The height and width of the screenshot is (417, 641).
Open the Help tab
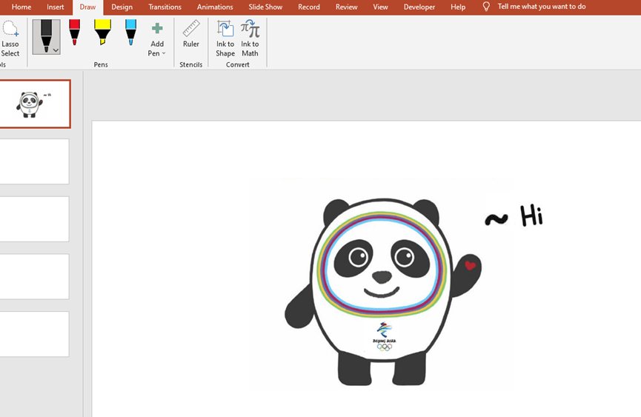458,7
